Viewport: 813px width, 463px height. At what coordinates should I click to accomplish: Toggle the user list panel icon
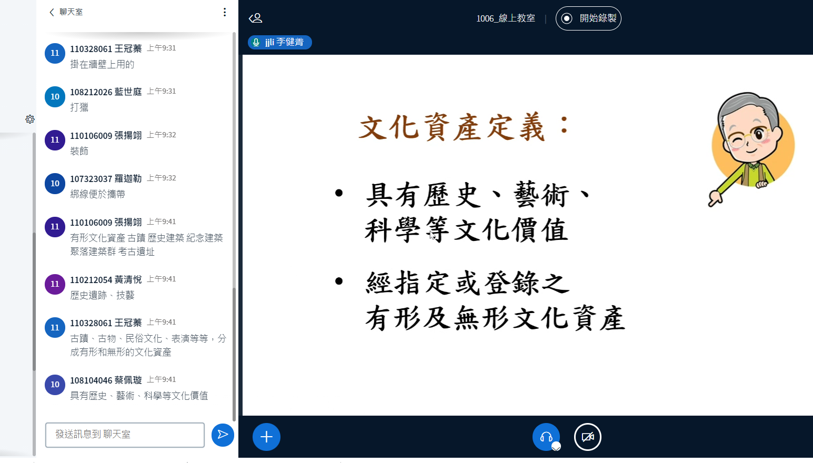256,18
